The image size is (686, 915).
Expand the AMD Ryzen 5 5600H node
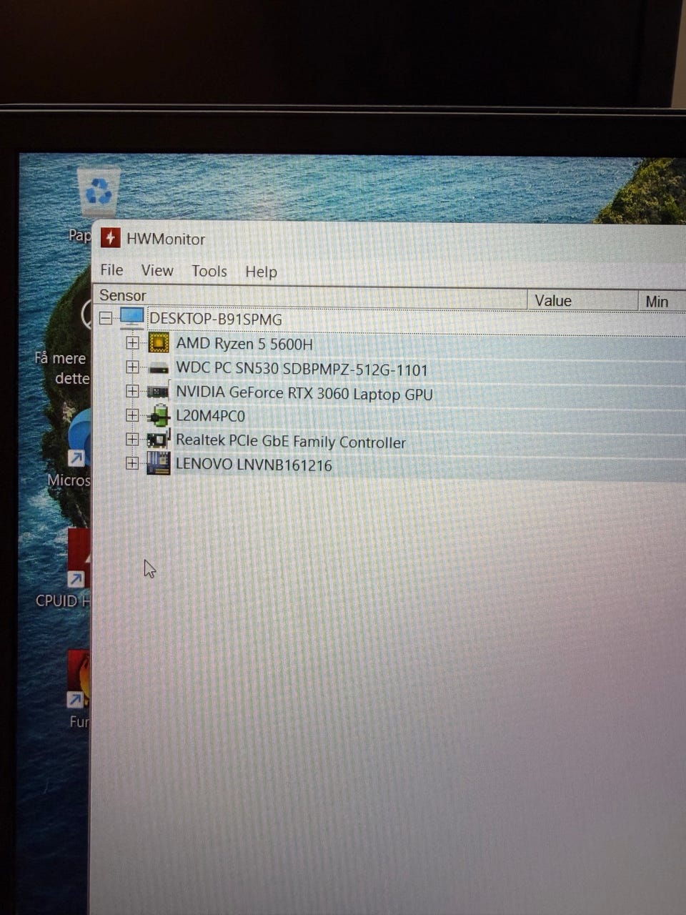tap(132, 342)
